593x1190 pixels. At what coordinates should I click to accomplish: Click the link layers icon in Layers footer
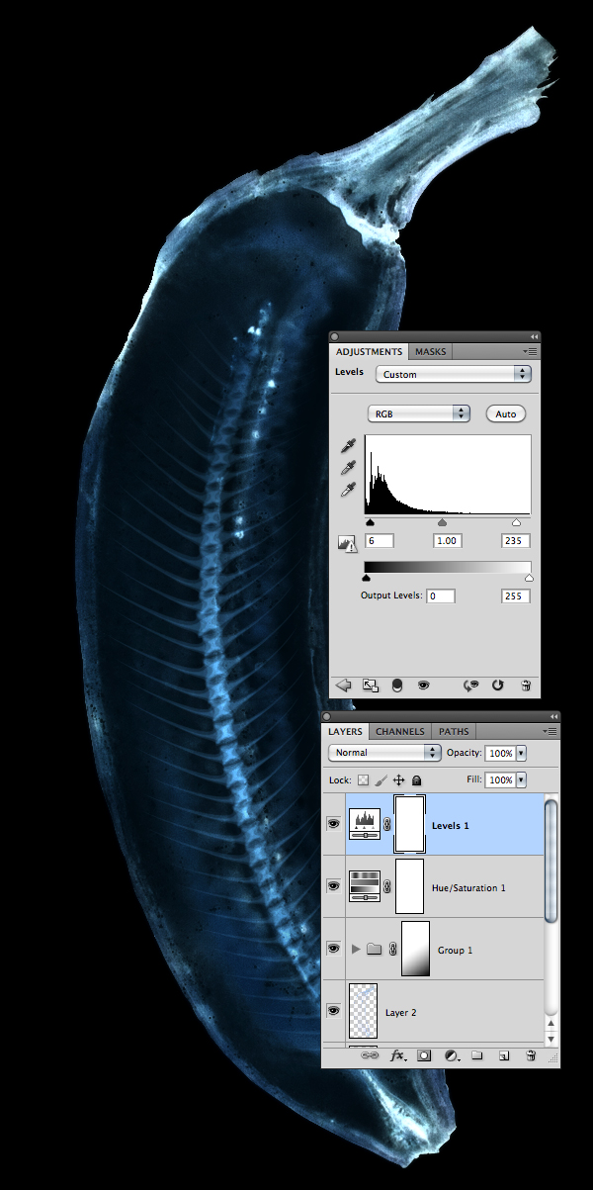[x=371, y=1055]
